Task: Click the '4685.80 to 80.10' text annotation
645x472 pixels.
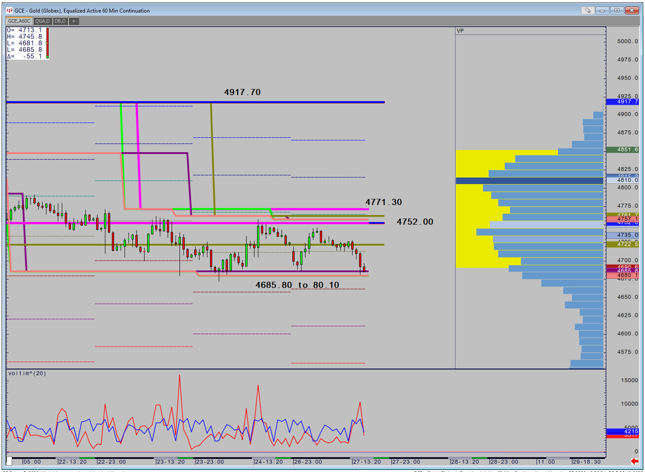Action: click(297, 285)
